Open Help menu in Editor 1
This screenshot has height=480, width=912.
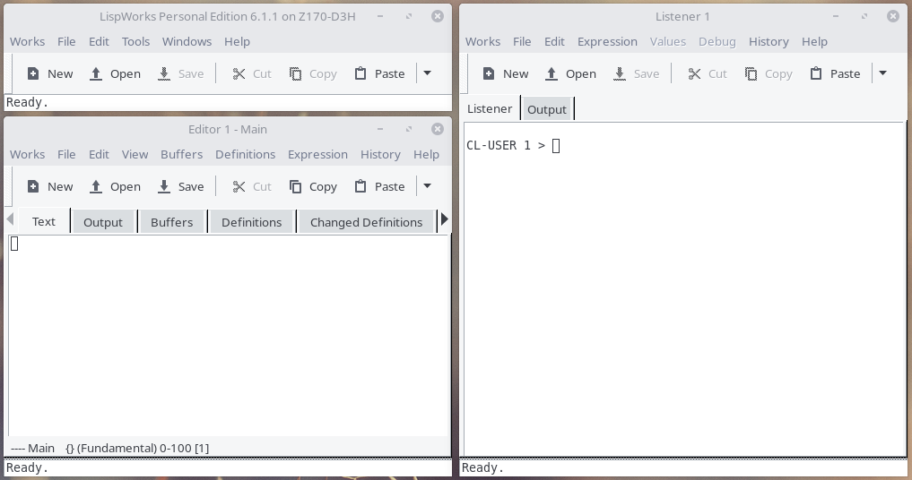click(426, 155)
